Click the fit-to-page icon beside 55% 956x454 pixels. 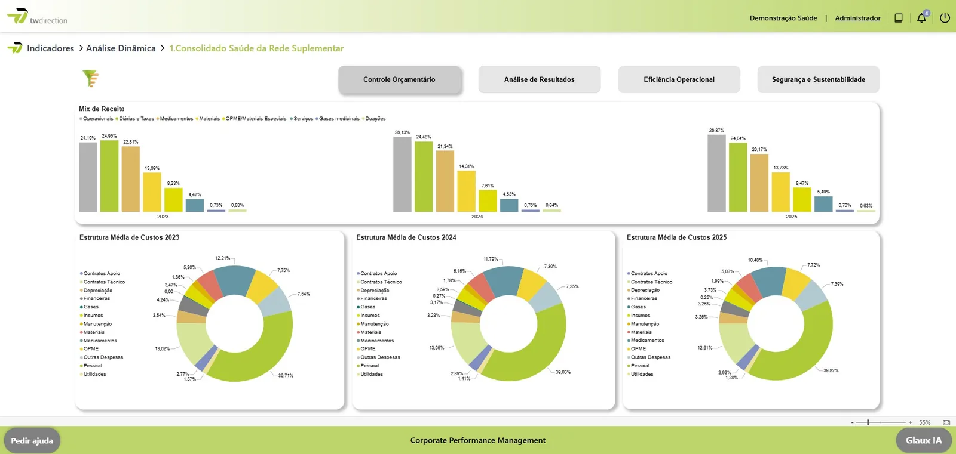(946, 422)
